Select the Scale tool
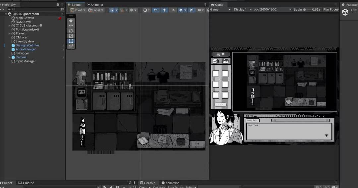The image size is (358, 188). [x=71, y=36]
